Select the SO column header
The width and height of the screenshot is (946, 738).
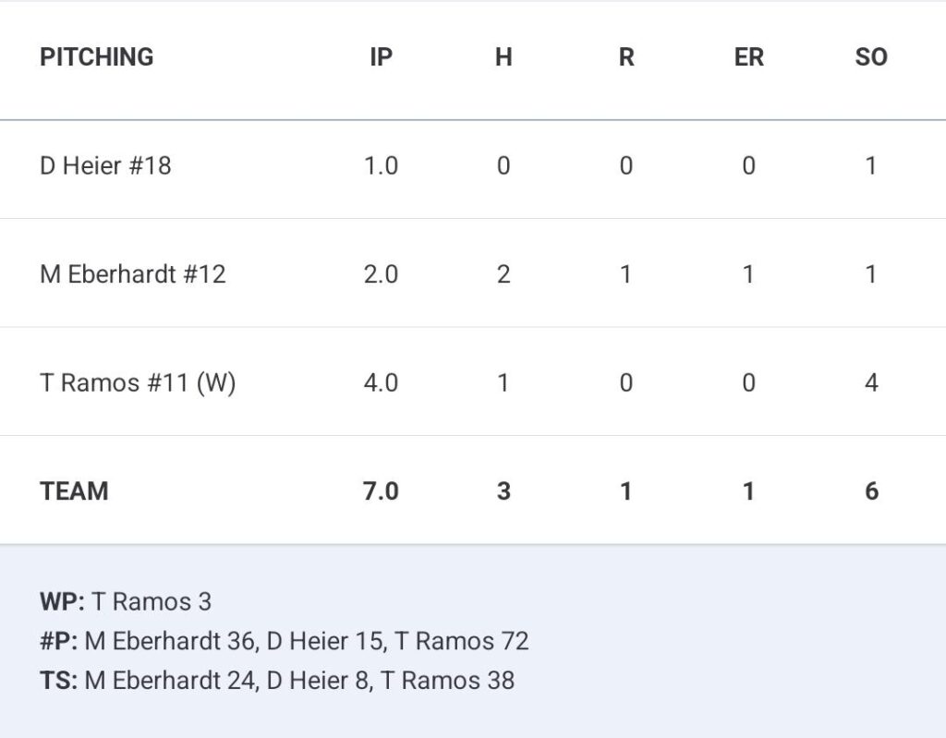(870, 57)
